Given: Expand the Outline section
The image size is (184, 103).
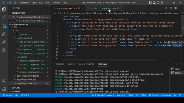Looking at the screenshot, I should coord(30,88).
